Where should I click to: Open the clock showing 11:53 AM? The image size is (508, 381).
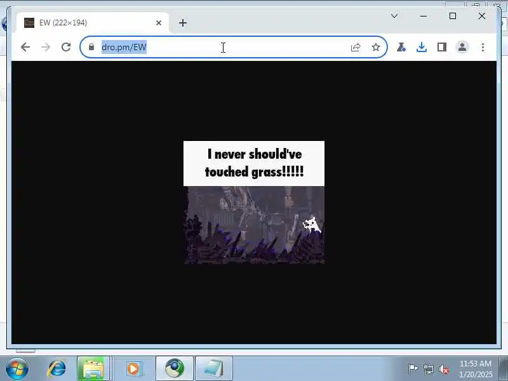tap(476, 369)
